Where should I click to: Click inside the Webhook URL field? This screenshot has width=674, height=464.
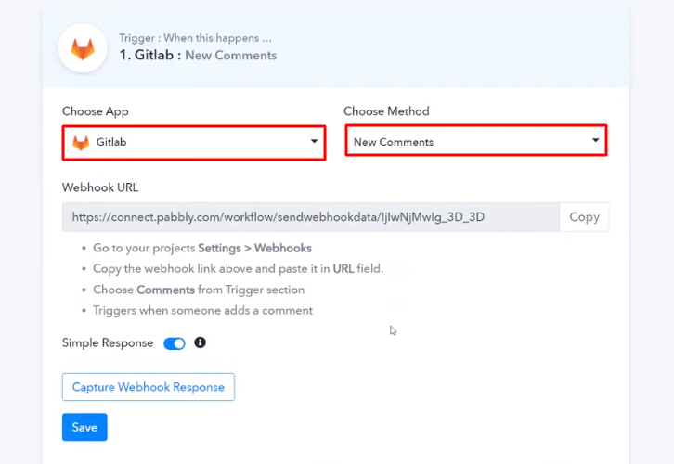tap(311, 217)
